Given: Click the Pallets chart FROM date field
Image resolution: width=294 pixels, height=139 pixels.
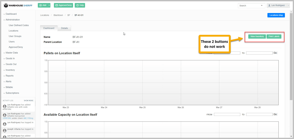Looking at the screenshot, I should 227,53.
